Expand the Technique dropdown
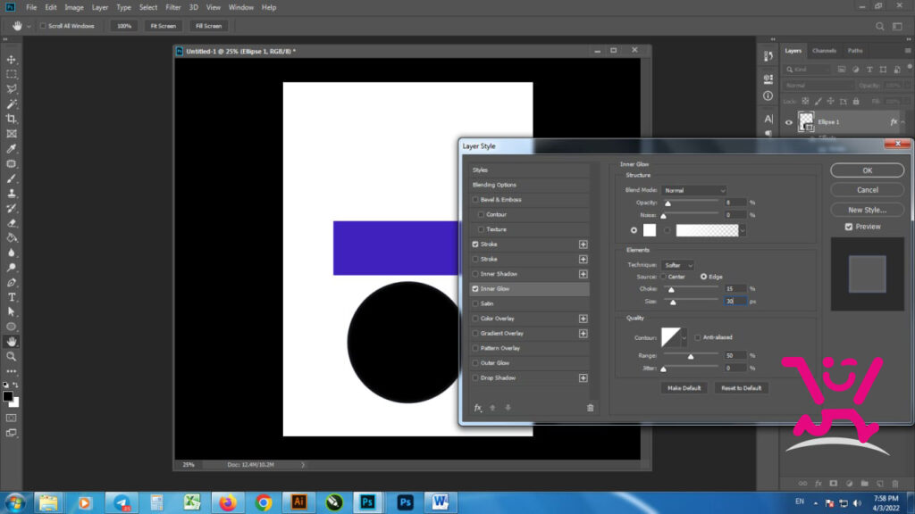The width and height of the screenshot is (915, 514). pyautogui.click(x=677, y=265)
